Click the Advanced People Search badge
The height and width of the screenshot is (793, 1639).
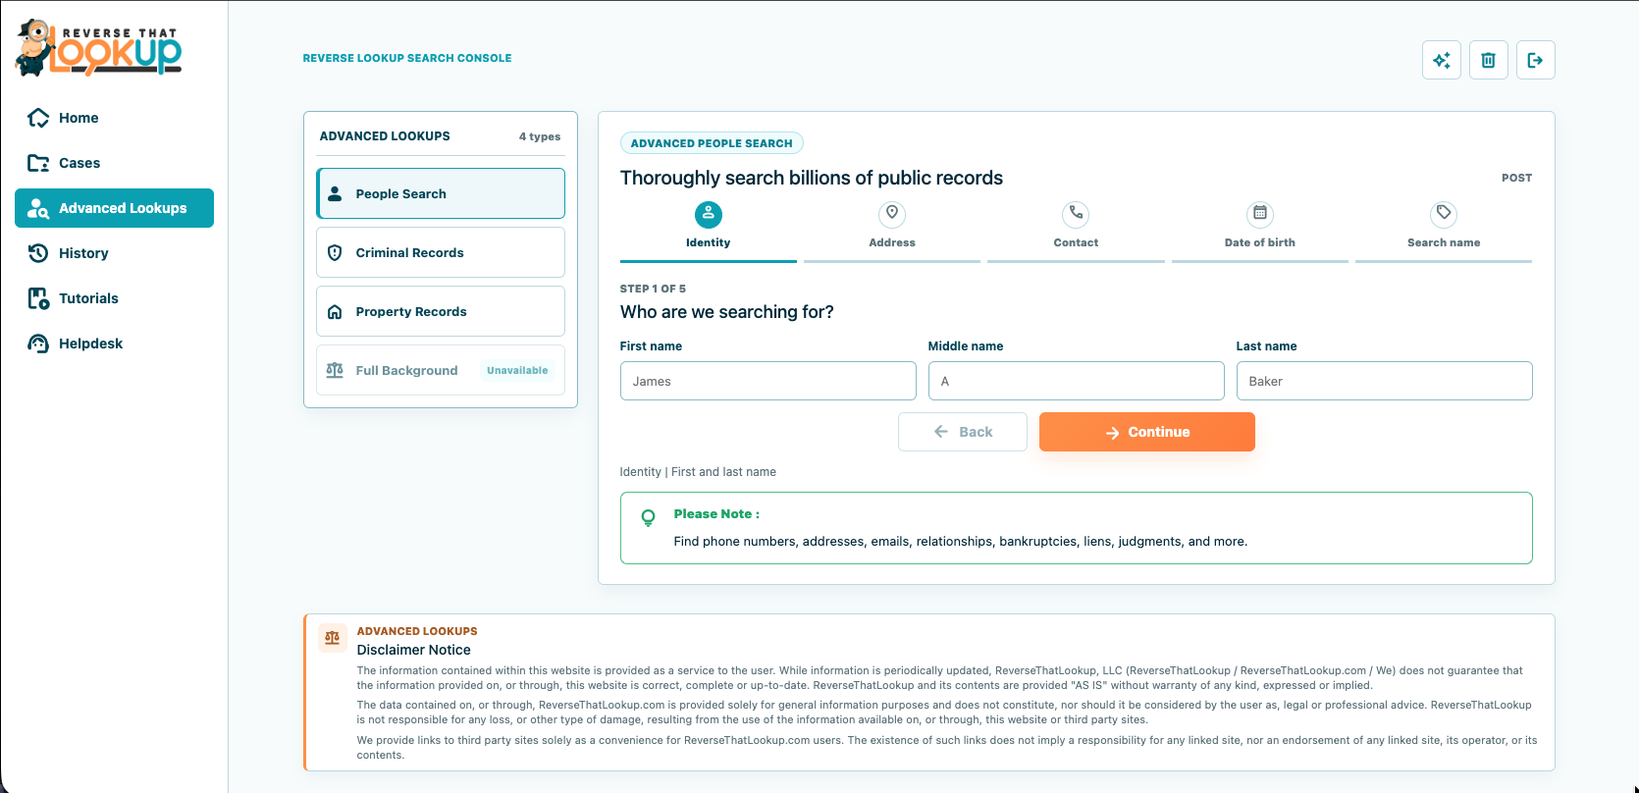click(712, 143)
